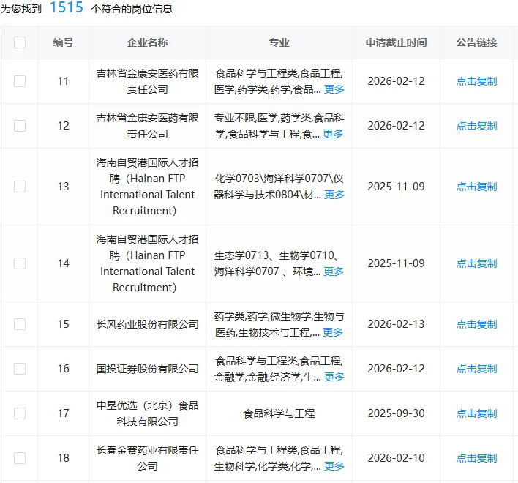
Task: Click the 公告链接 column header
Action: click(477, 42)
